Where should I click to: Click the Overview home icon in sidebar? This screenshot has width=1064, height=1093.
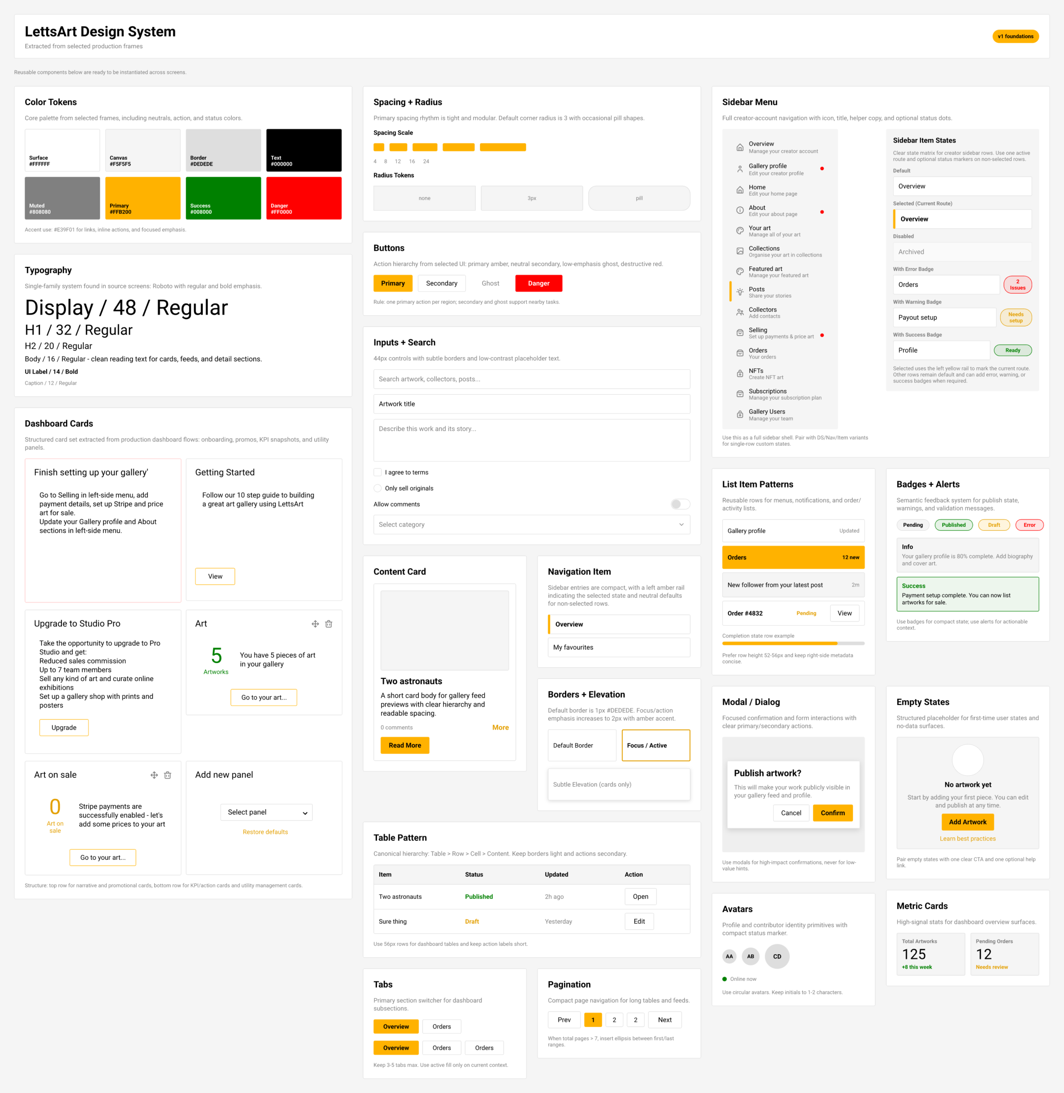pos(740,148)
